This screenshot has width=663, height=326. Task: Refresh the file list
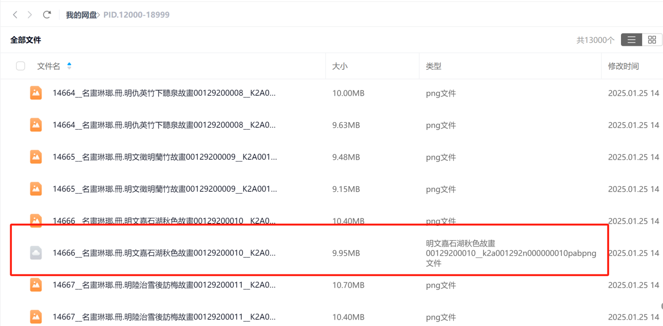[x=47, y=15]
